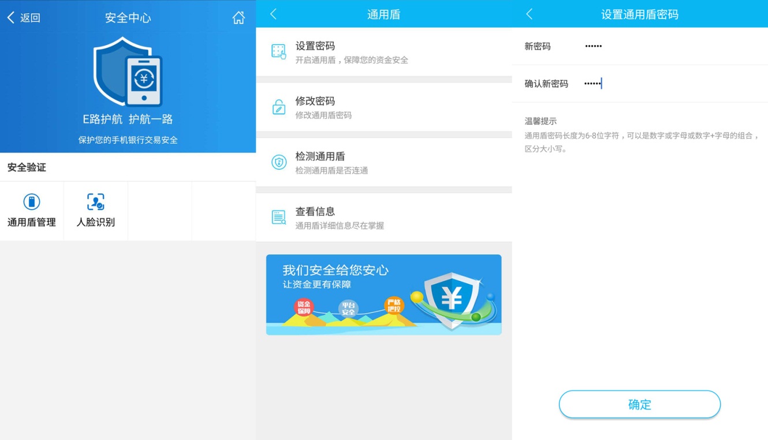Select 查看信息 list item
The height and width of the screenshot is (440, 768).
tap(383, 218)
